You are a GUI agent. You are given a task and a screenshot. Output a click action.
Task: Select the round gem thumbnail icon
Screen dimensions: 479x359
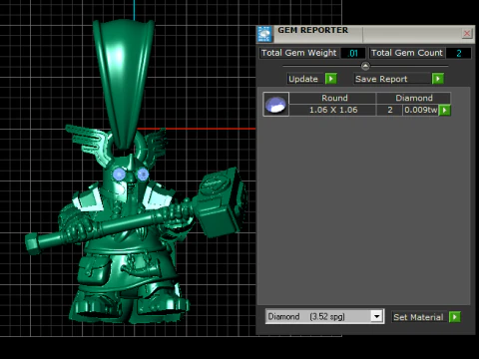point(276,105)
